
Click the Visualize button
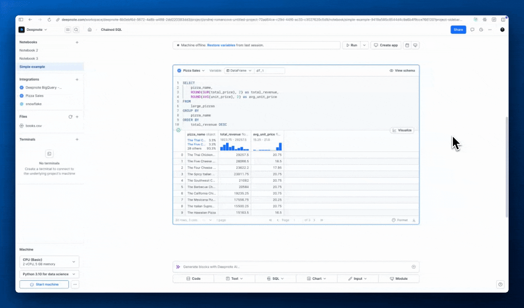coord(402,130)
